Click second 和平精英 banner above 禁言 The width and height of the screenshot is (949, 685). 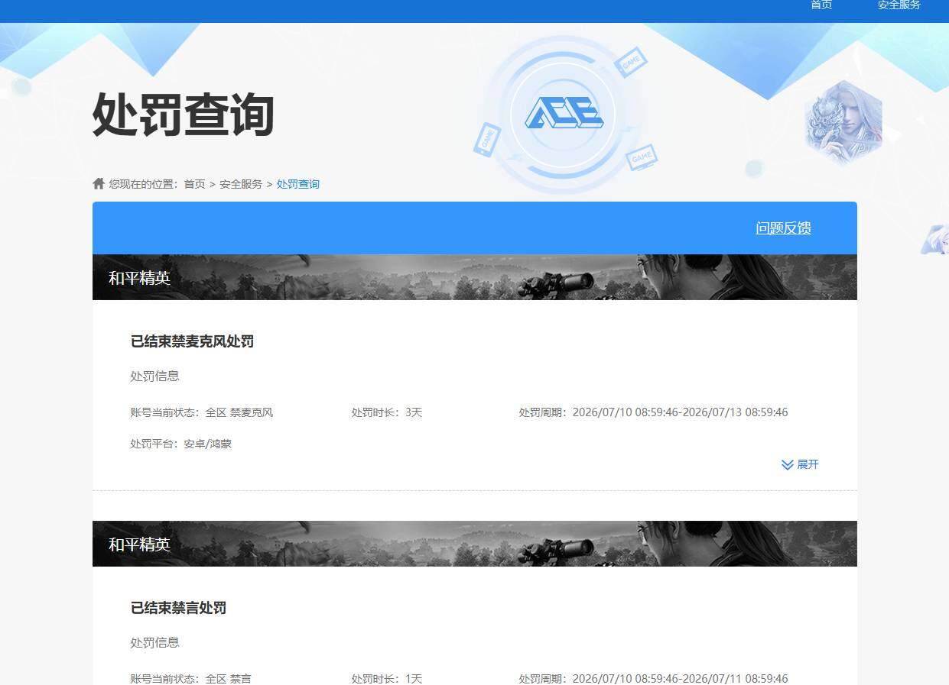[x=475, y=544]
